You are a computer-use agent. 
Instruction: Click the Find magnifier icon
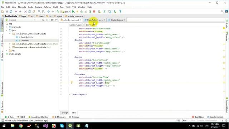coord(39,11)
